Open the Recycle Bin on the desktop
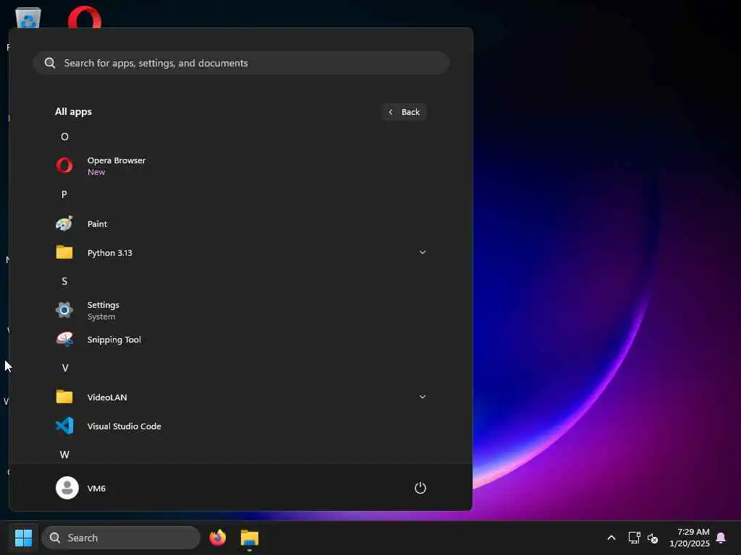 pos(28,18)
